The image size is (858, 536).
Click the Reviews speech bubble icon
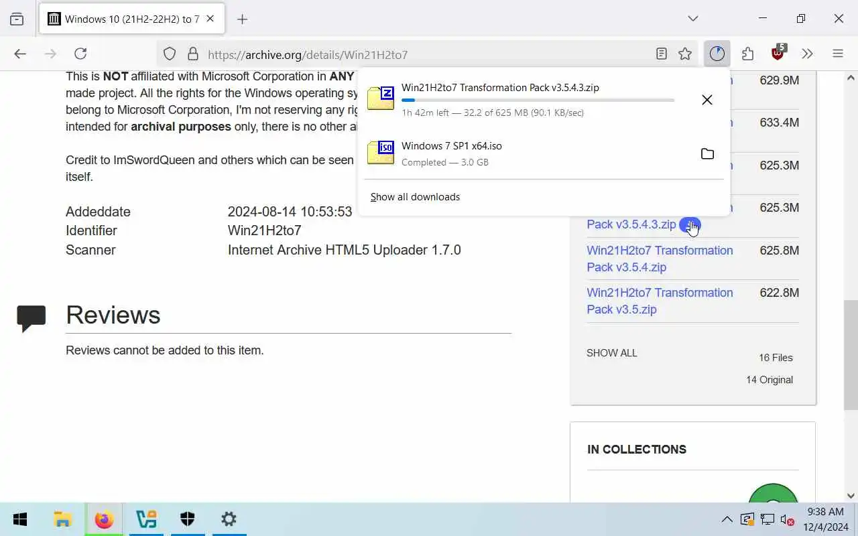click(x=32, y=318)
